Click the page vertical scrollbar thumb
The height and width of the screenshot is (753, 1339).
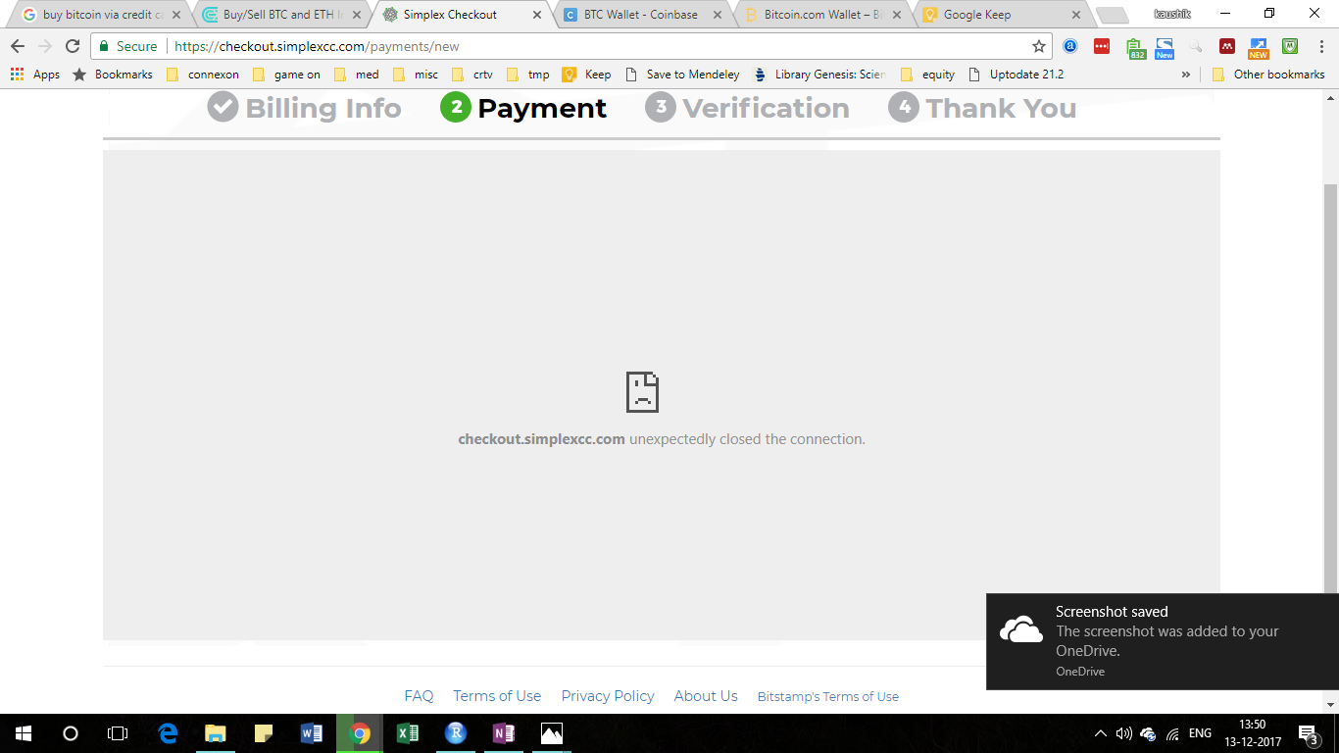pos(1330,388)
